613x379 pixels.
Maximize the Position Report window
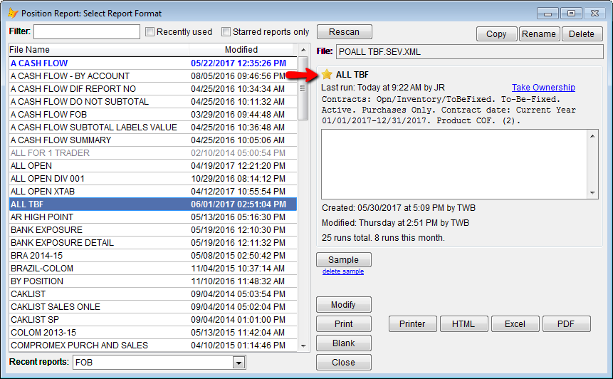point(571,14)
